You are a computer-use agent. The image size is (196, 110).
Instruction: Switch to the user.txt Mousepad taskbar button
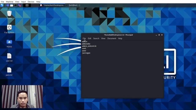pyautogui.click(x=52, y=5)
